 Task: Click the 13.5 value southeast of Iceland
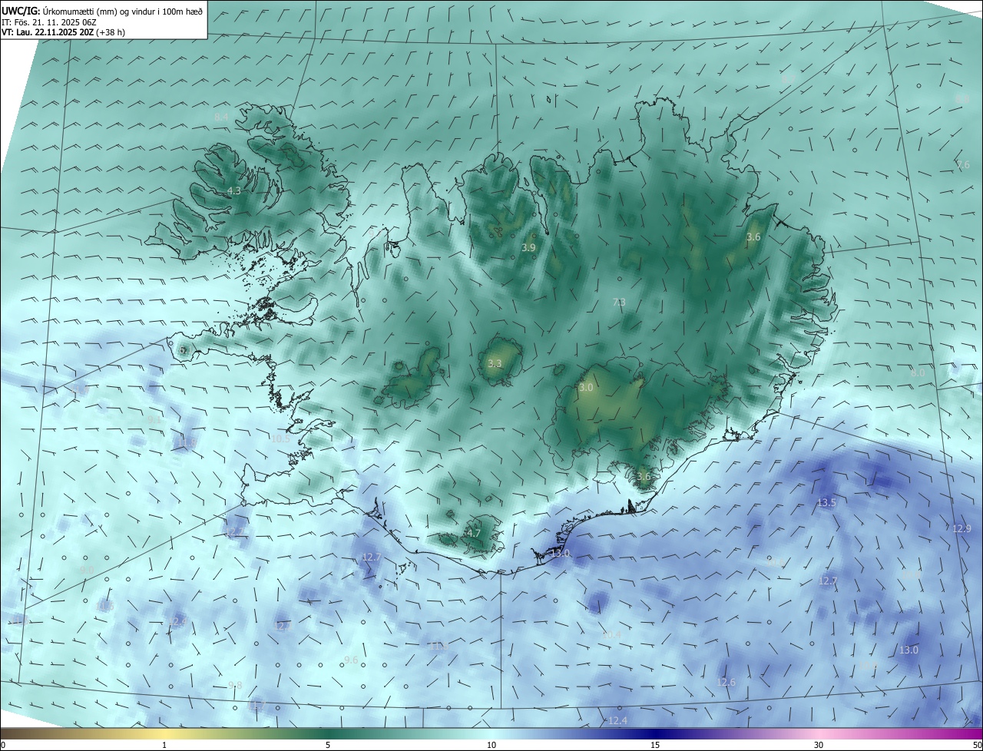(x=826, y=503)
